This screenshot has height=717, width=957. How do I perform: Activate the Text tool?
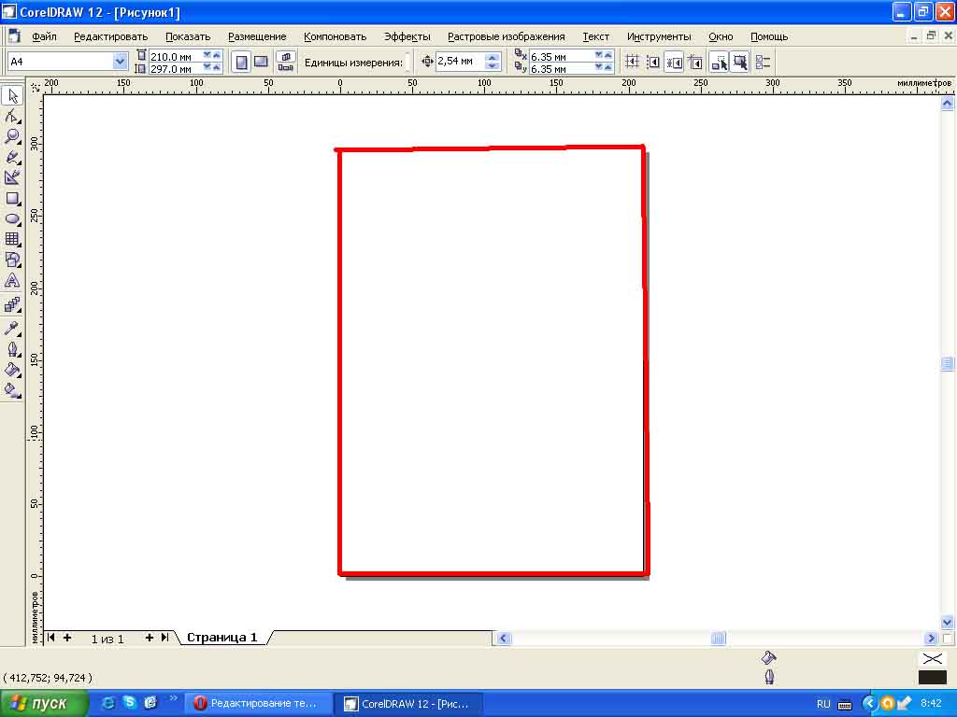click(13, 281)
